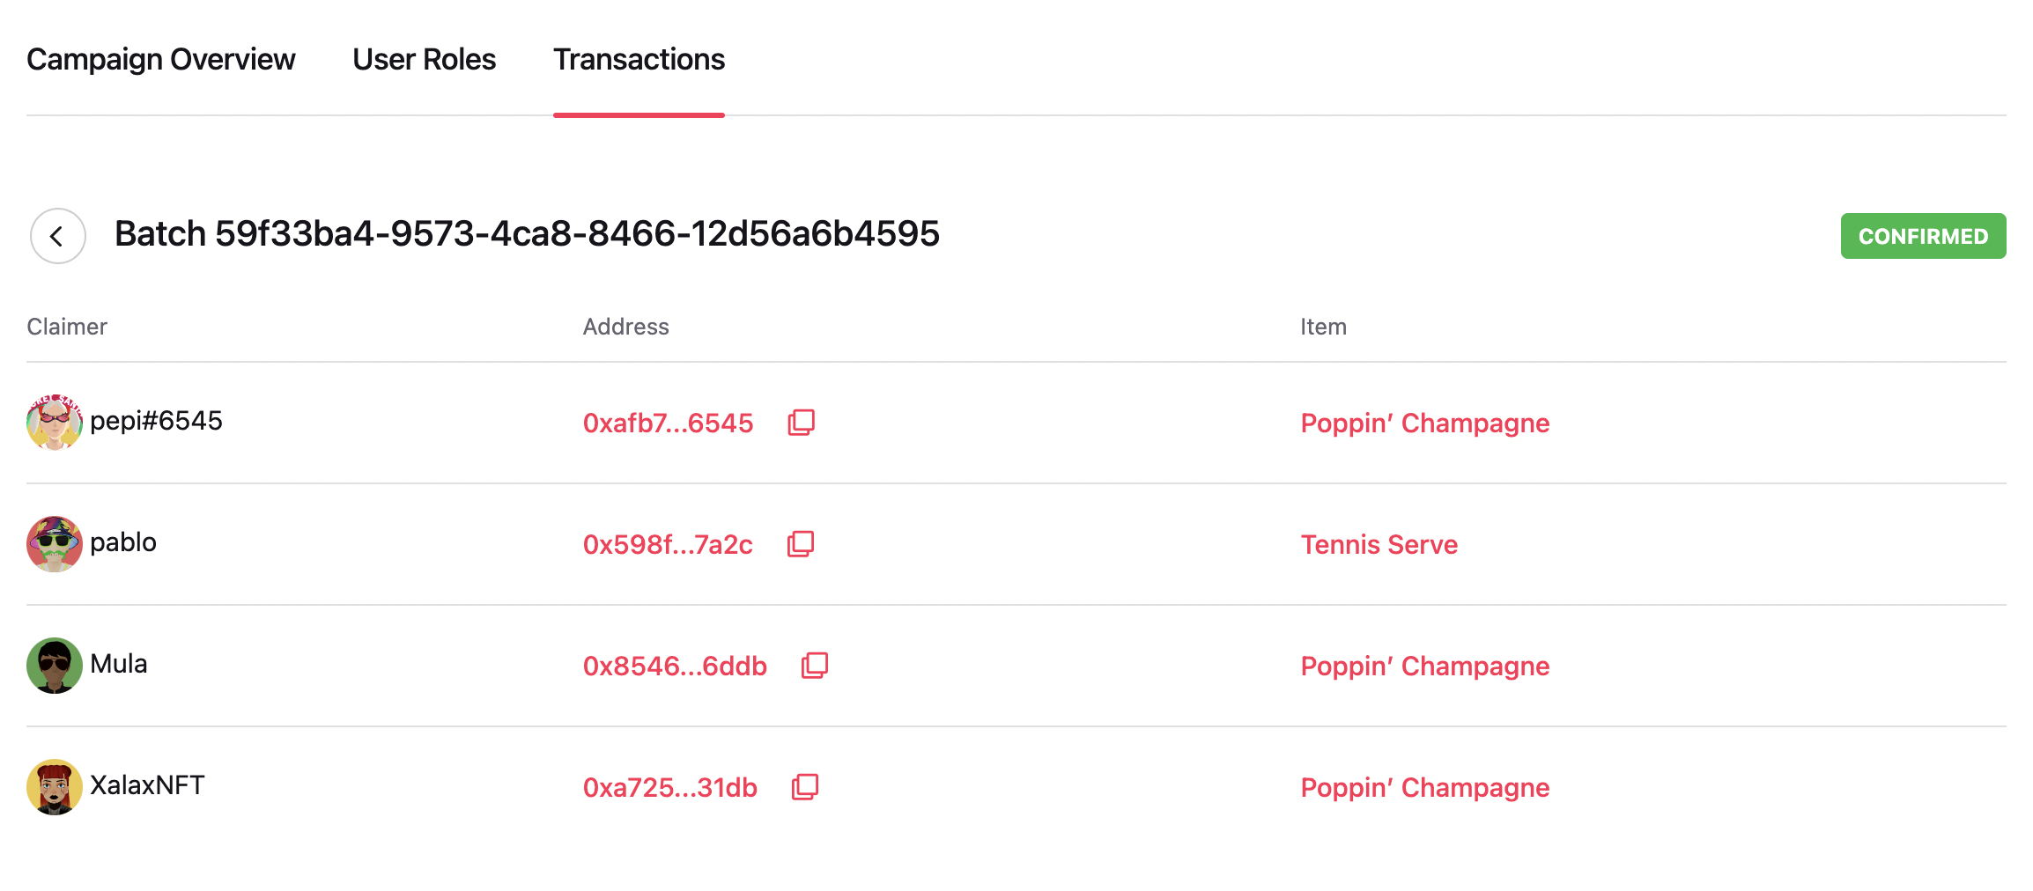Click the batch ID heading
The image size is (2033, 891).
(x=527, y=235)
